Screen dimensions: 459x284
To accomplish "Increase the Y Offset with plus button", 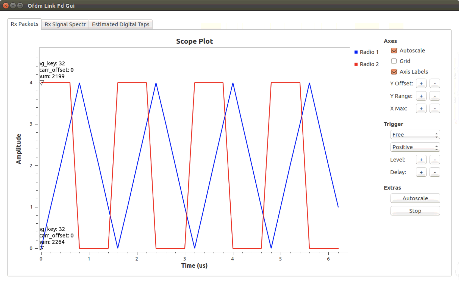I will 421,84.
